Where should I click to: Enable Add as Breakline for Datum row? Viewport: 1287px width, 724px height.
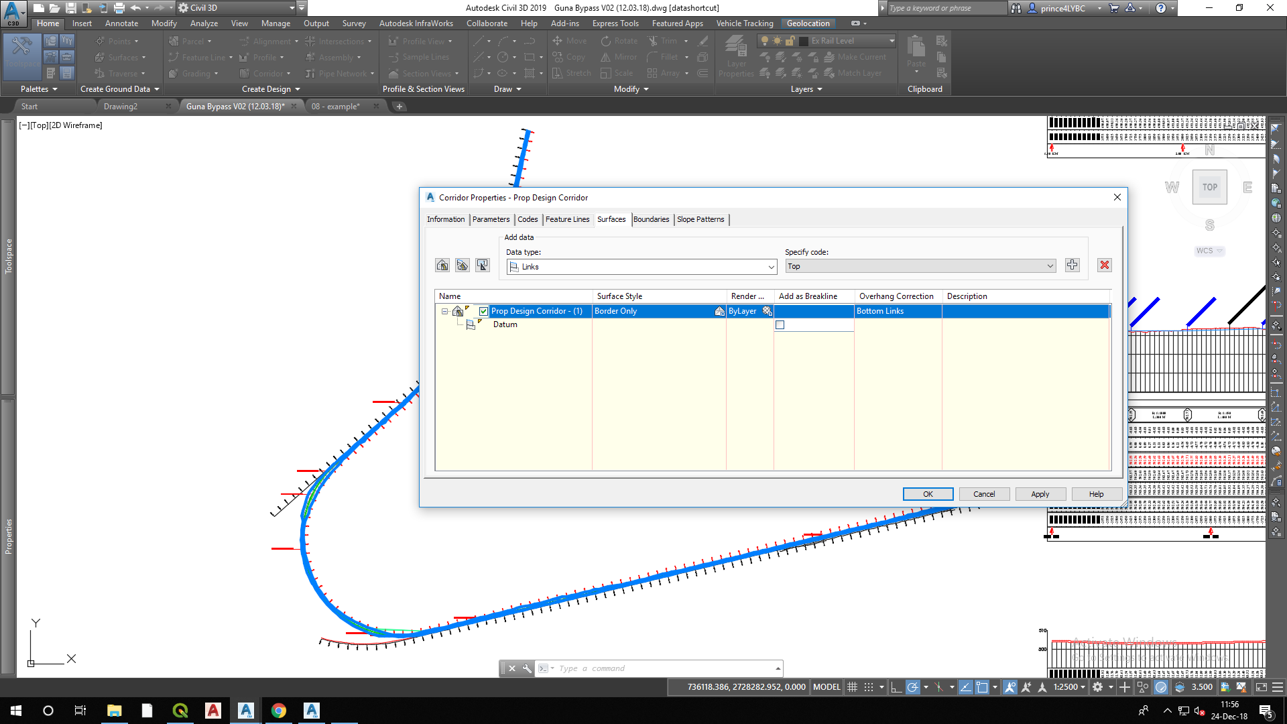point(780,324)
